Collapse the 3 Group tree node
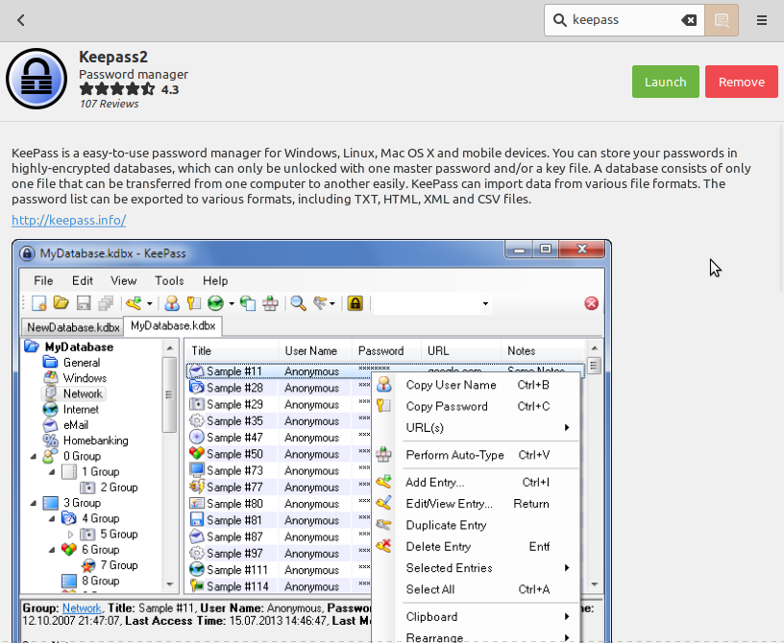This screenshot has height=643, width=784. (x=35, y=503)
